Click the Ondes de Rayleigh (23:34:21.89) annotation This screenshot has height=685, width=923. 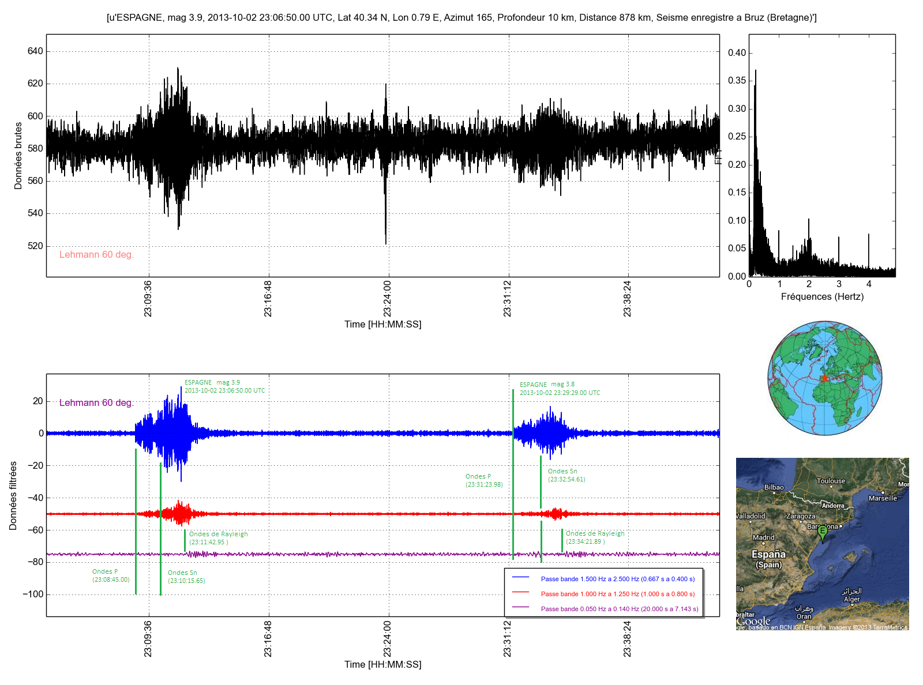tap(595, 537)
